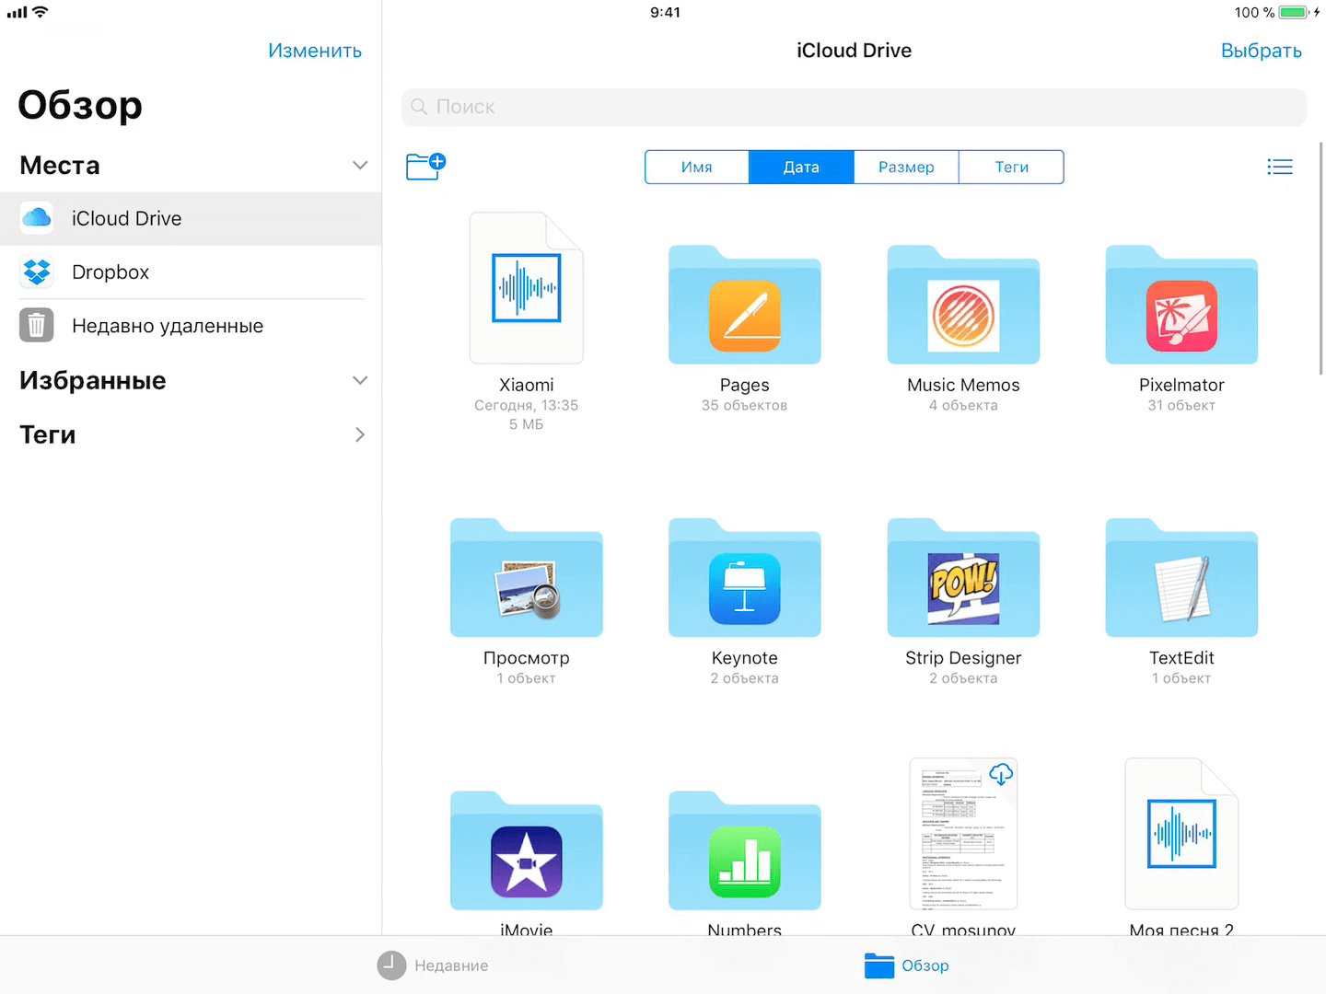The height and width of the screenshot is (994, 1326).
Task: Open the Просмотр folder
Action: coord(527,578)
